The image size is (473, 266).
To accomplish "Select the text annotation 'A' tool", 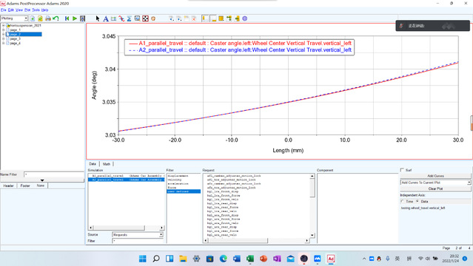I will [106, 18].
